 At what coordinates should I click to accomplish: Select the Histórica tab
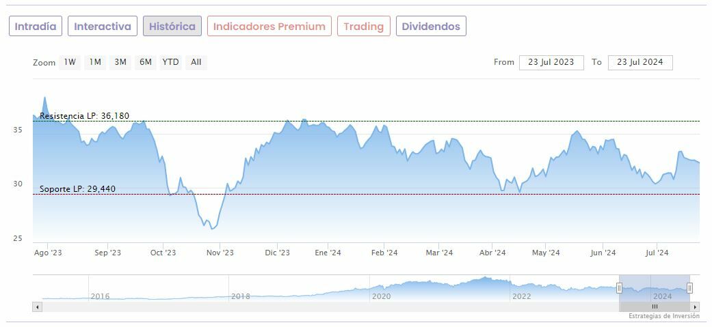[x=172, y=27]
